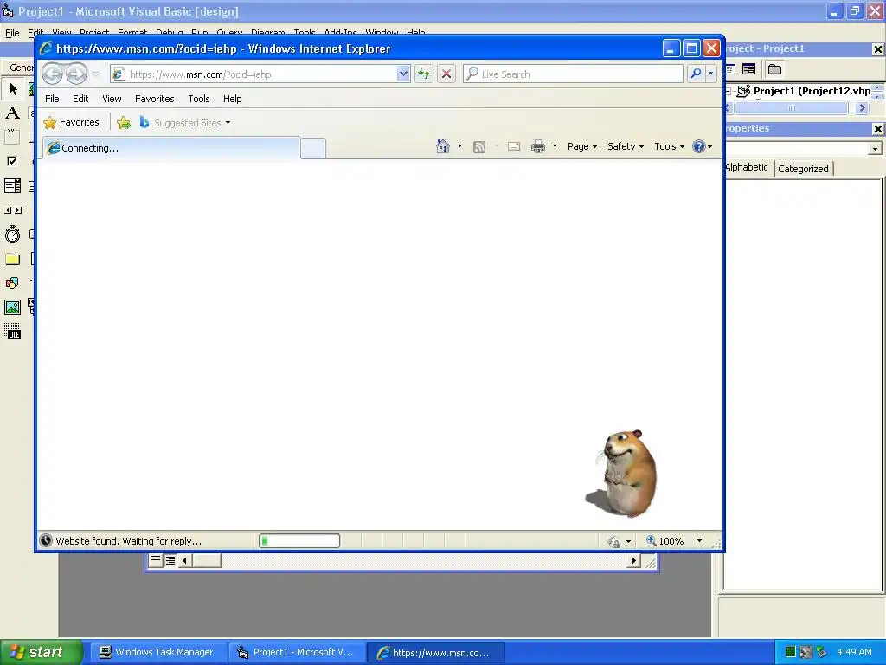Switch to Windows Task Manager taskbar button
Screen dimensions: 886x665
[x=157, y=653]
